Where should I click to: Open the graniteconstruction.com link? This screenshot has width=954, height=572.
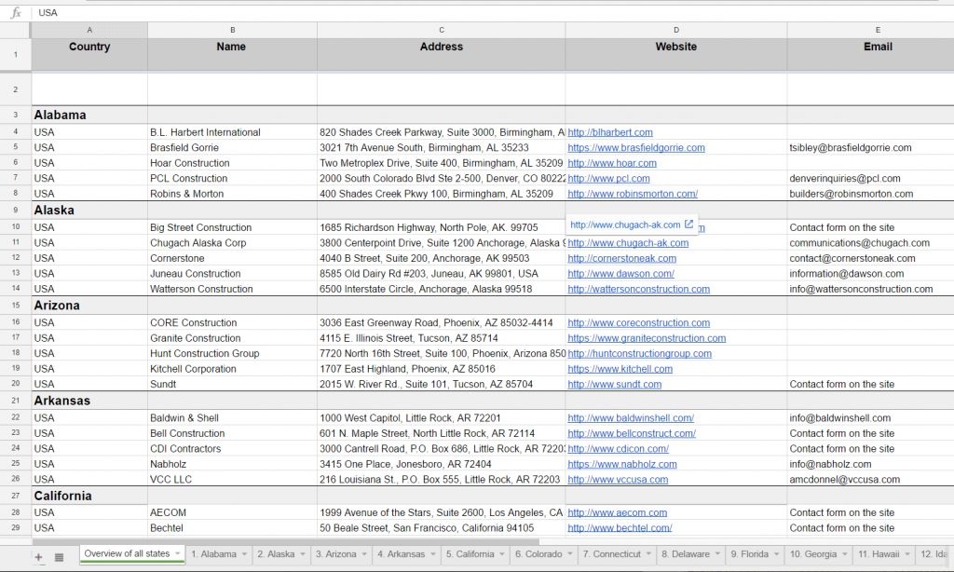(x=647, y=338)
